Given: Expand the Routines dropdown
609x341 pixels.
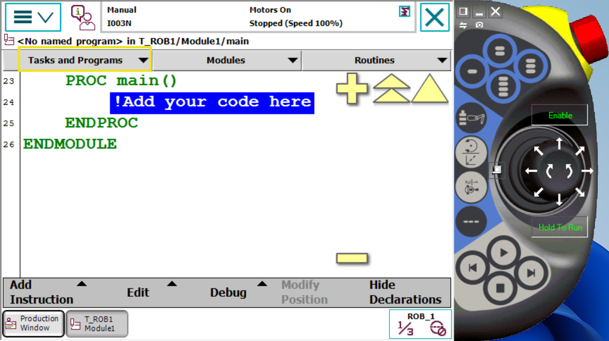Looking at the screenshot, I should pos(375,60).
